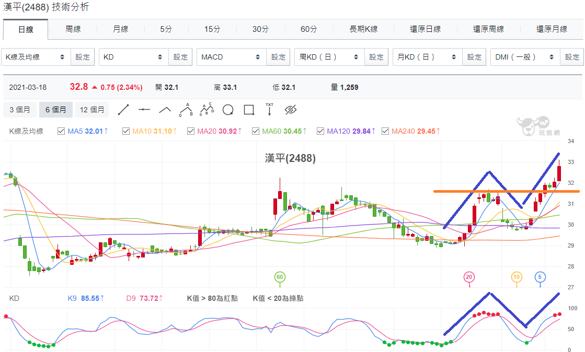Click the green 60 moving average marker
Viewport: 585px width, 352px height.
(x=280, y=277)
